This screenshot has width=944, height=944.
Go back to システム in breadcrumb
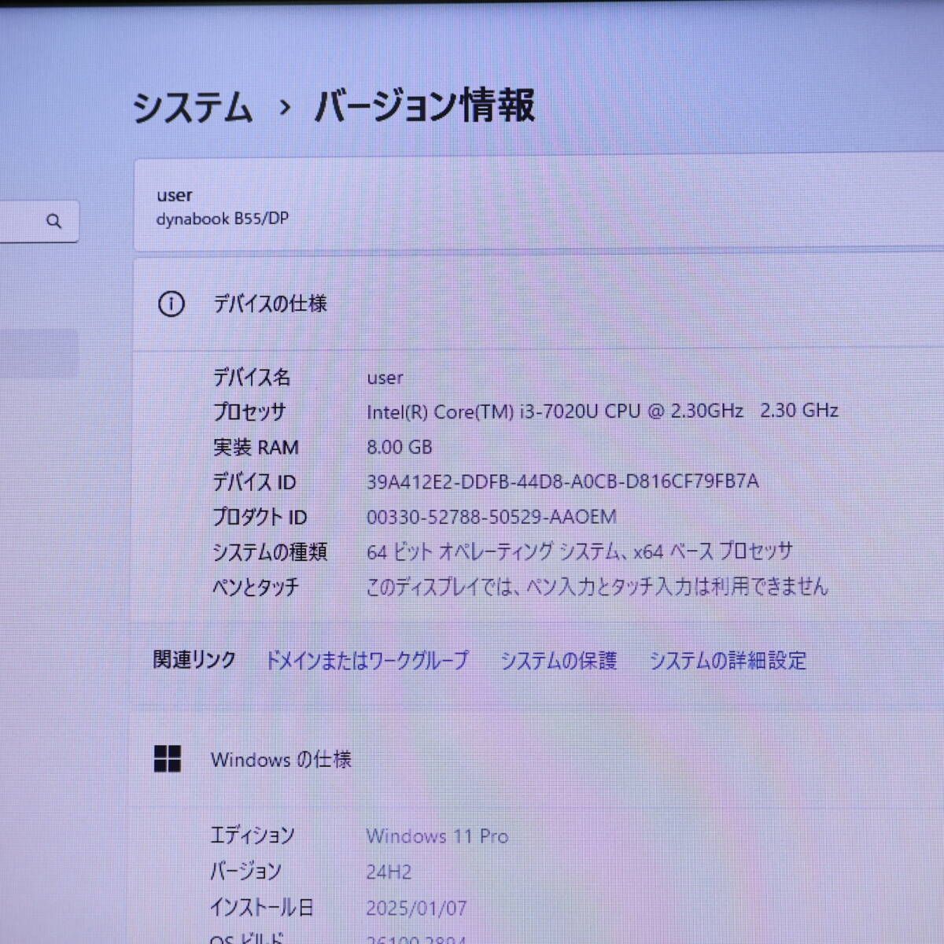[x=193, y=107]
